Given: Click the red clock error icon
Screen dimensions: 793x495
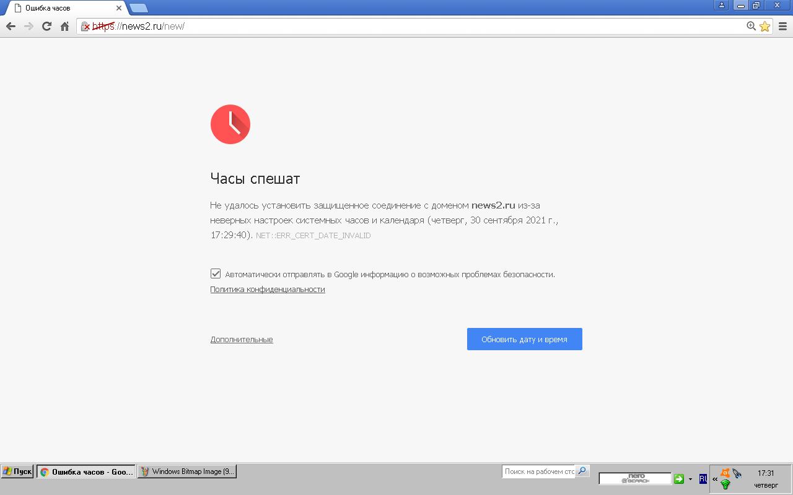Looking at the screenshot, I should (230, 124).
